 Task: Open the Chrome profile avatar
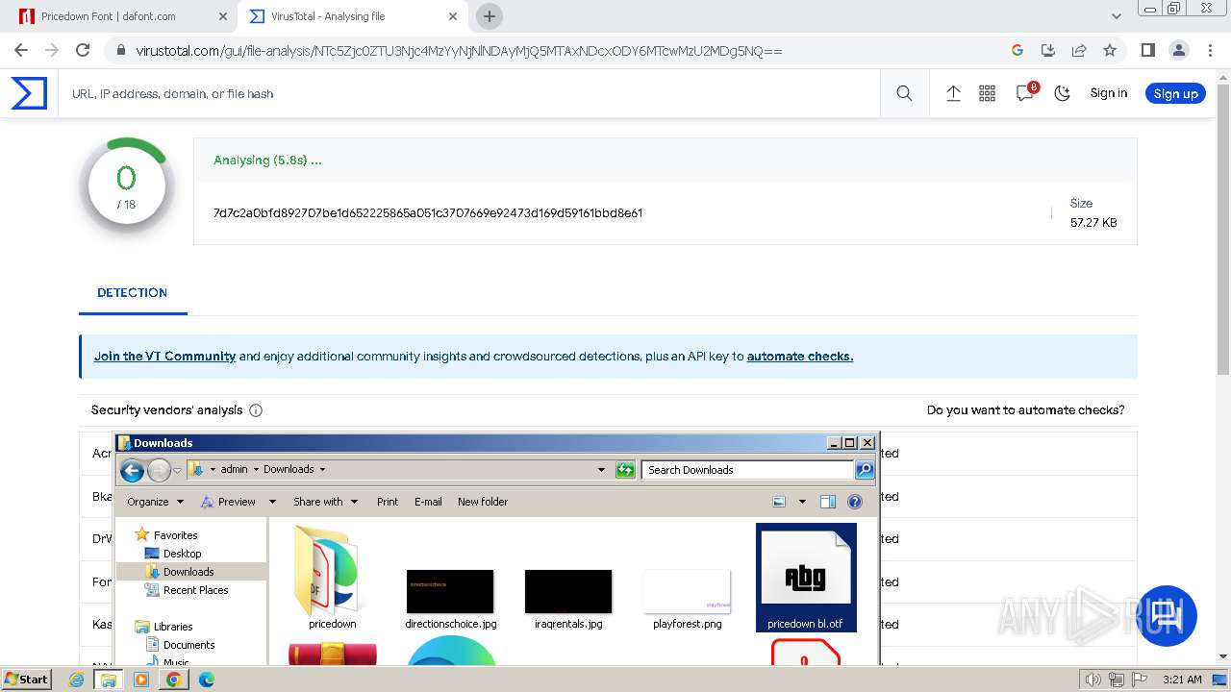pos(1178,50)
